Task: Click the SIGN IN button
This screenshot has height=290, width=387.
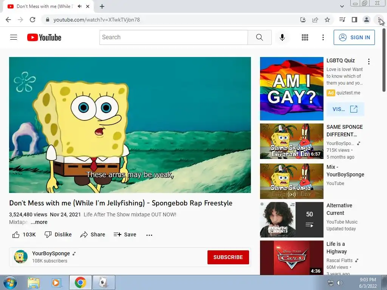Action: click(x=354, y=37)
